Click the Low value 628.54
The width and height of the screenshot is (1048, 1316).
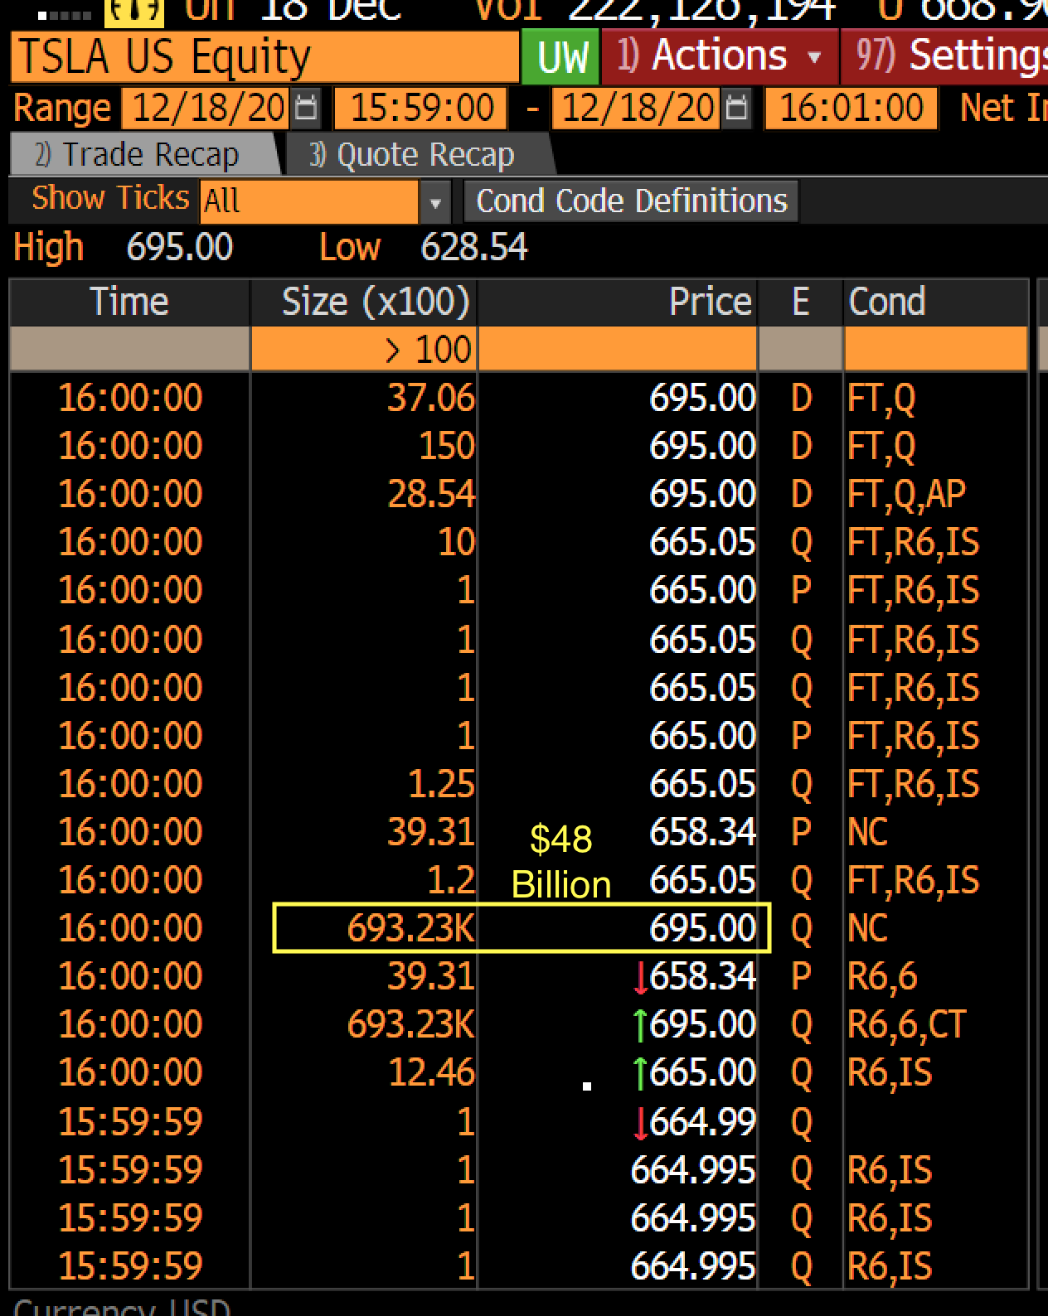pyautogui.click(x=473, y=248)
